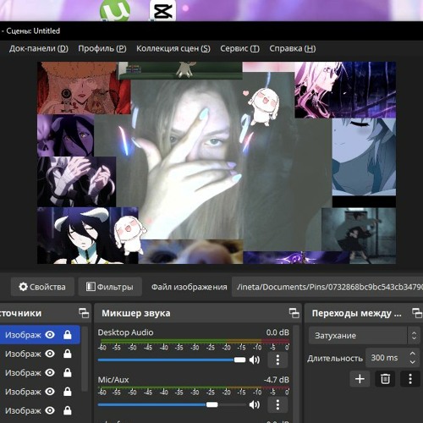This screenshot has width=423, height=423.
Task: Open the Справка menu
Action: [292, 48]
